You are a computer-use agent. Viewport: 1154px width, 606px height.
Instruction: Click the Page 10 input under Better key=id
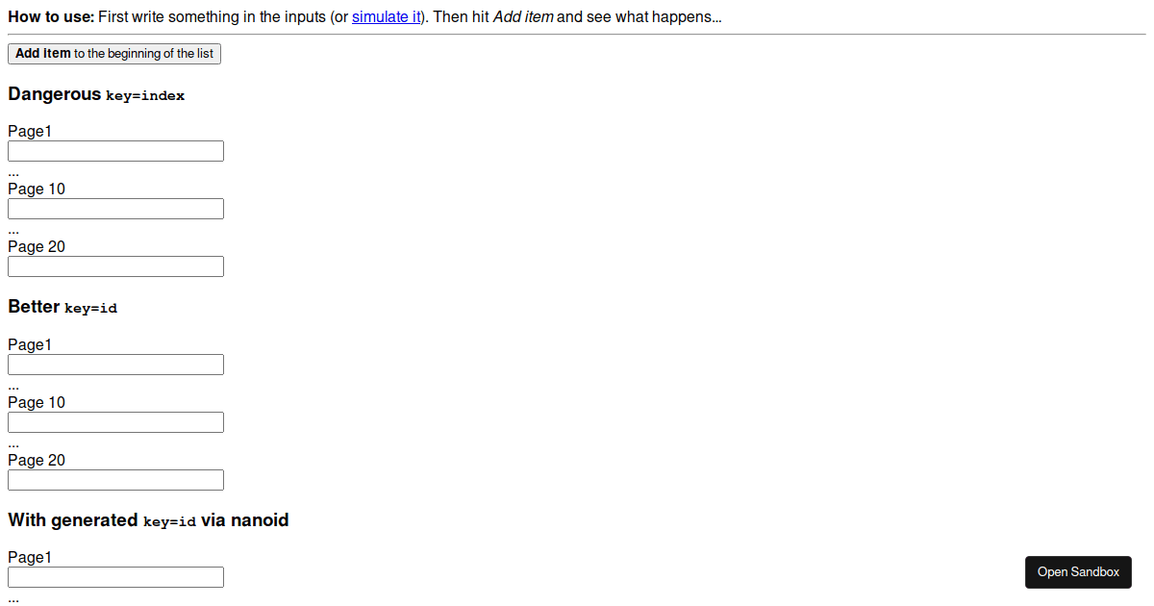tap(115, 422)
